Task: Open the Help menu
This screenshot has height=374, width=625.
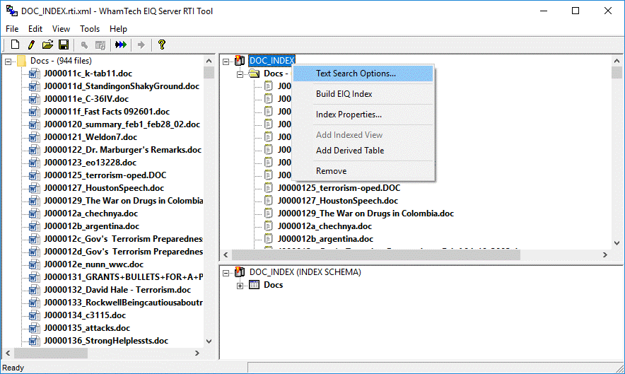Action: pyautogui.click(x=118, y=29)
